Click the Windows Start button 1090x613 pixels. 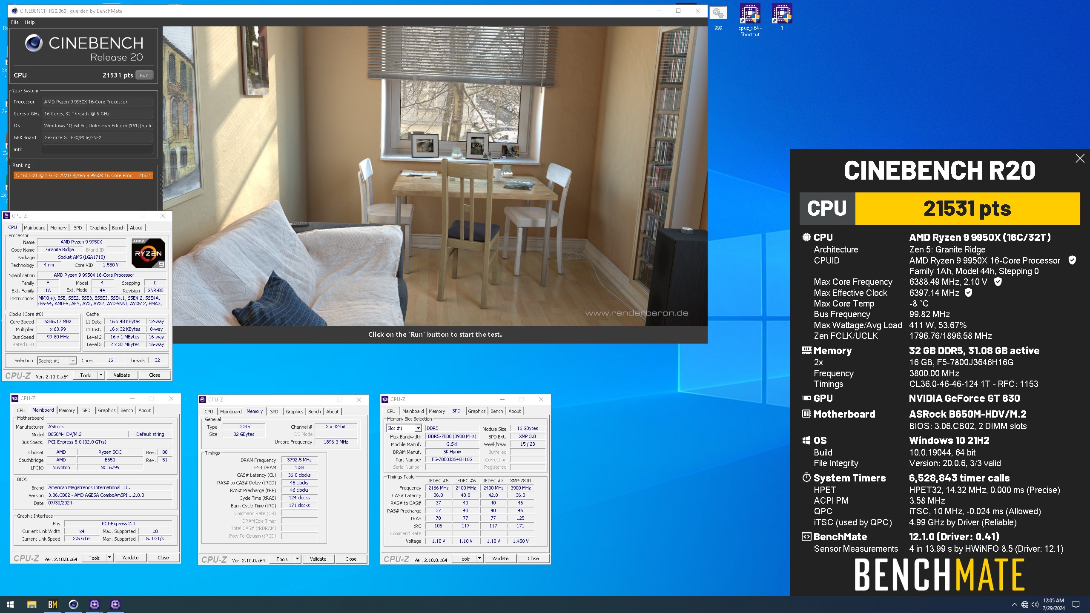pyautogui.click(x=10, y=604)
